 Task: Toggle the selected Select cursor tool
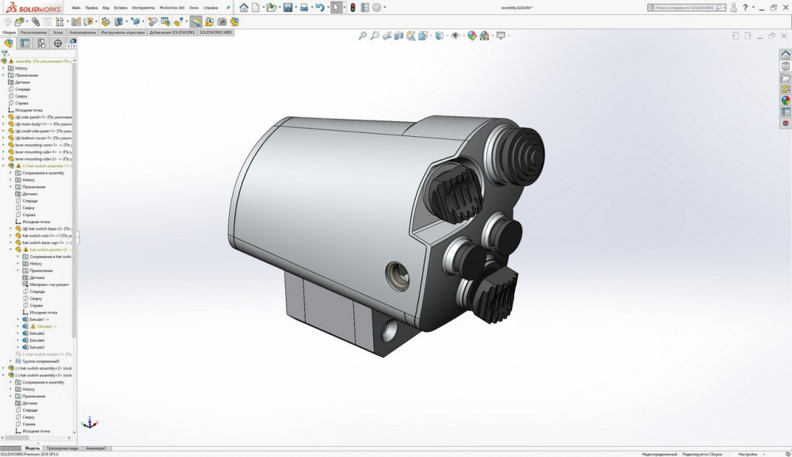[x=337, y=7]
